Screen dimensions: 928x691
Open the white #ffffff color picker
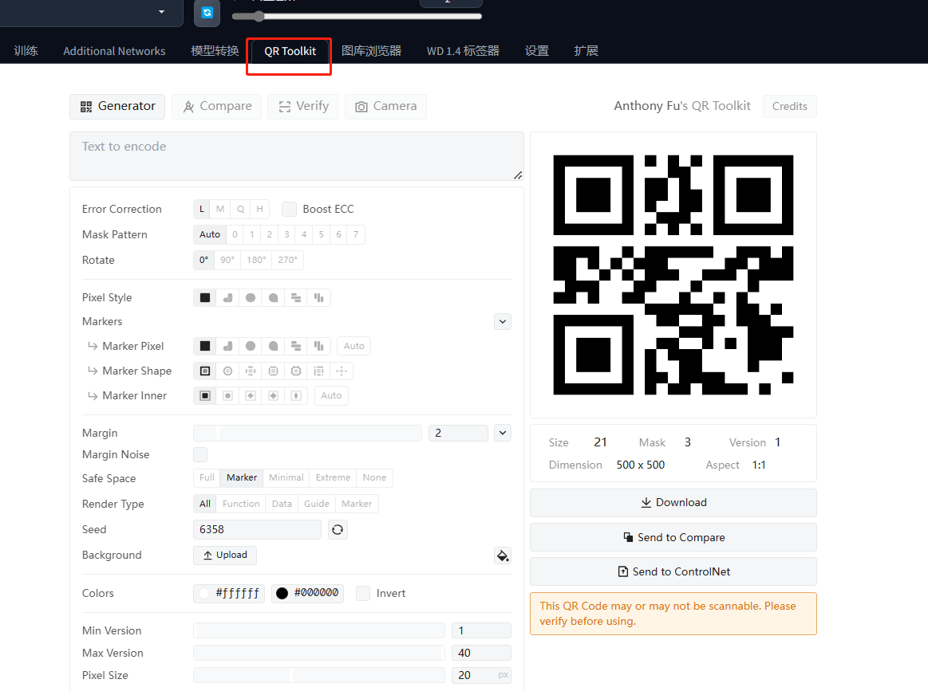(229, 594)
